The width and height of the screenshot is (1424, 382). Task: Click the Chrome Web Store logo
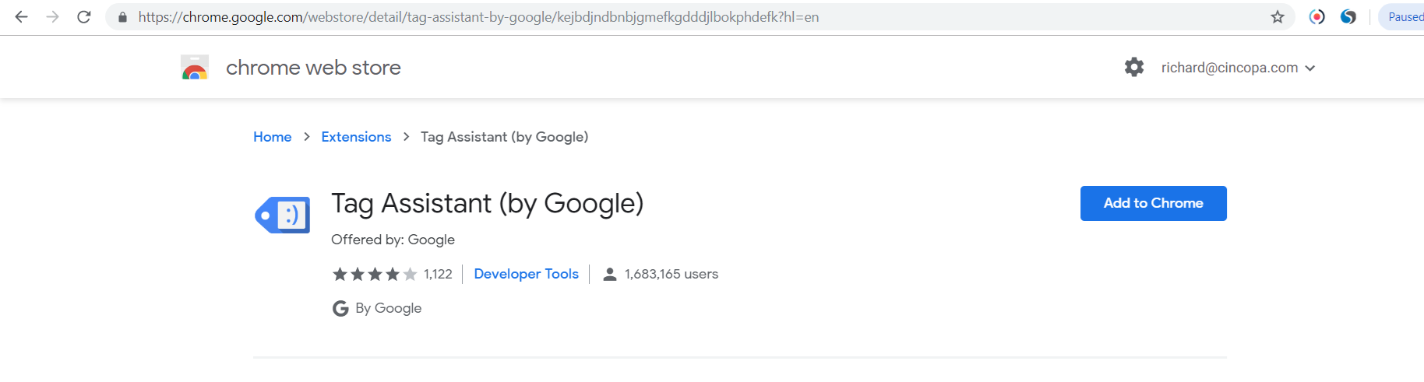point(195,68)
